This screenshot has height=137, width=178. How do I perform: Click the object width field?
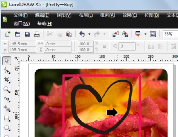point(58,44)
